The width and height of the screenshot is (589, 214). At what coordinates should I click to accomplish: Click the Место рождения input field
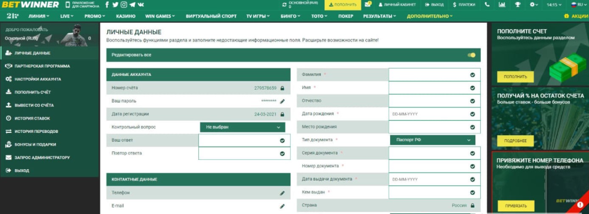click(435, 127)
